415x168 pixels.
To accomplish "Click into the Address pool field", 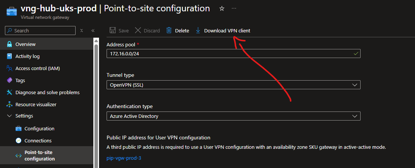I will (234, 54).
